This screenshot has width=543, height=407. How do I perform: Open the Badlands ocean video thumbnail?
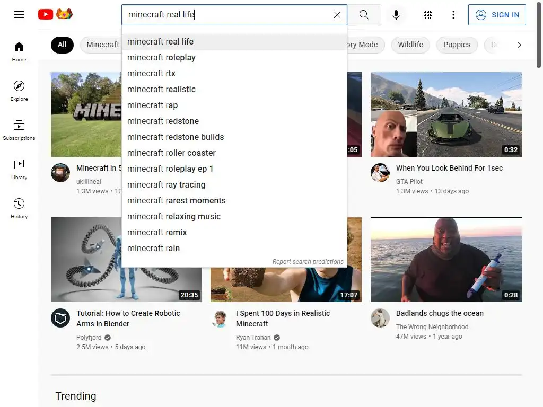(x=446, y=260)
